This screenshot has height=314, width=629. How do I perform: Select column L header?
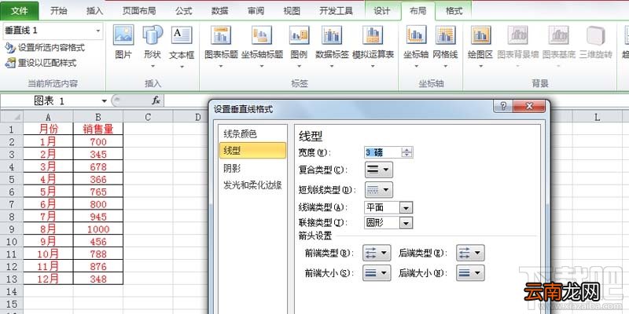click(x=597, y=117)
